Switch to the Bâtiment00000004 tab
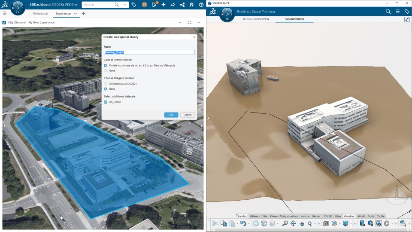412x232 pixels. pyautogui.click(x=256, y=19)
